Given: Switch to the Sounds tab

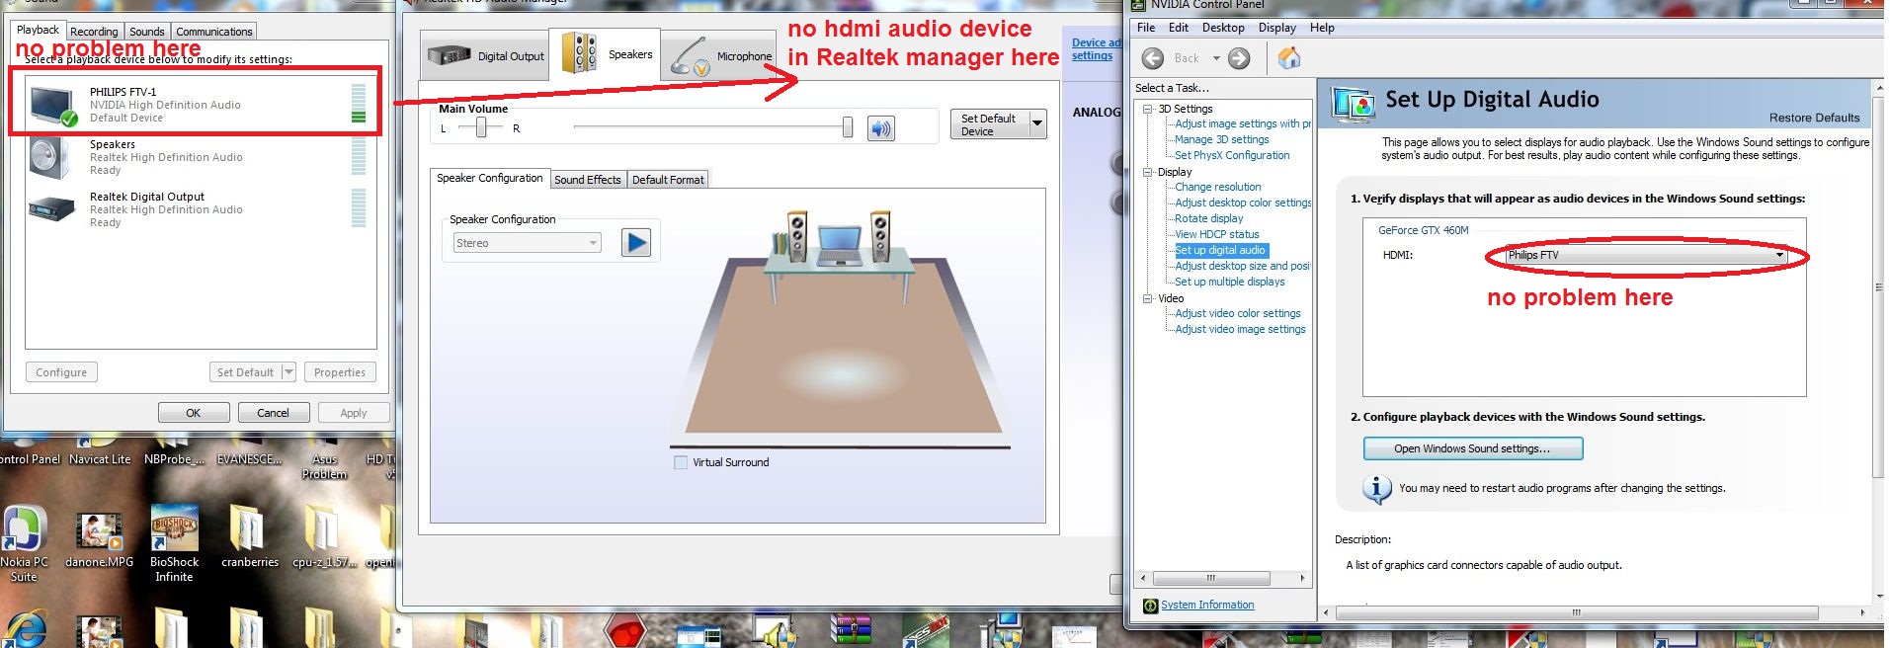Looking at the screenshot, I should pyautogui.click(x=147, y=32).
